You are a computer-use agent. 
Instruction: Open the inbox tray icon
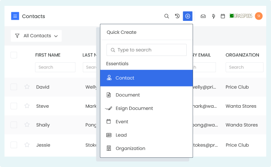203,16
